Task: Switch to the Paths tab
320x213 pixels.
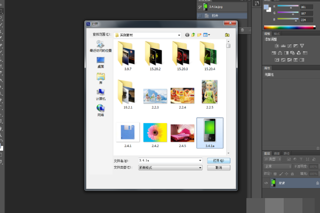Action: pos(286,153)
